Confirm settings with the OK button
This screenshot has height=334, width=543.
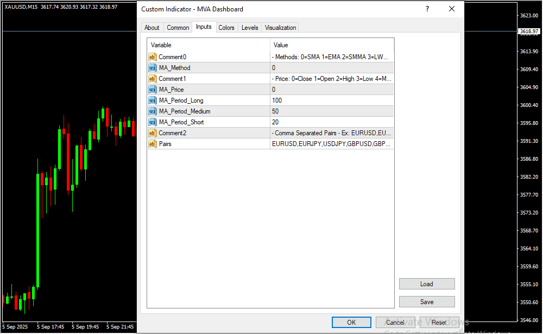(x=351, y=323)
